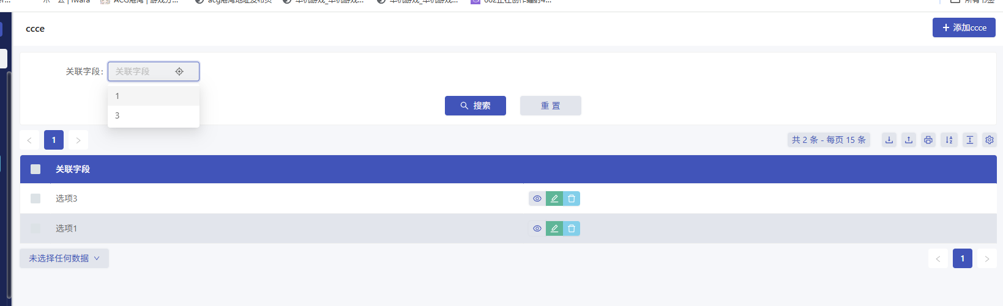Toggle the select-all checkbox in table header
1003x306 pixels.
[x=35, y=169]
